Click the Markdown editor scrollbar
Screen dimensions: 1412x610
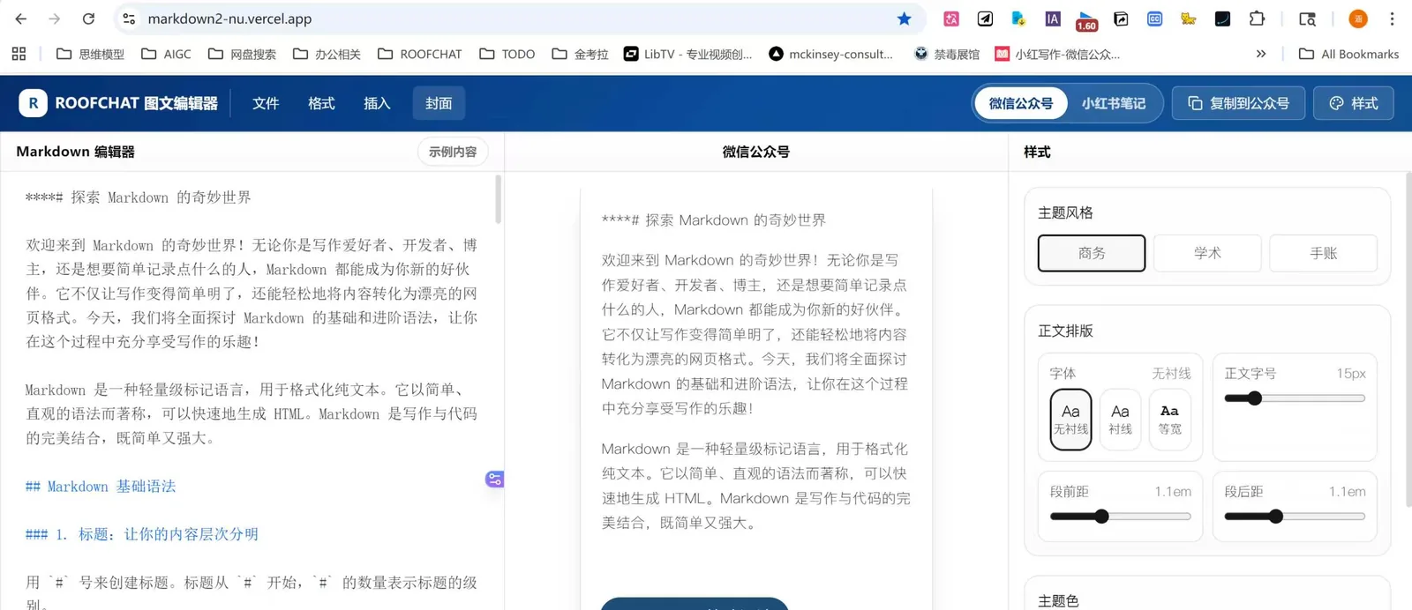(x=499, y=199)
